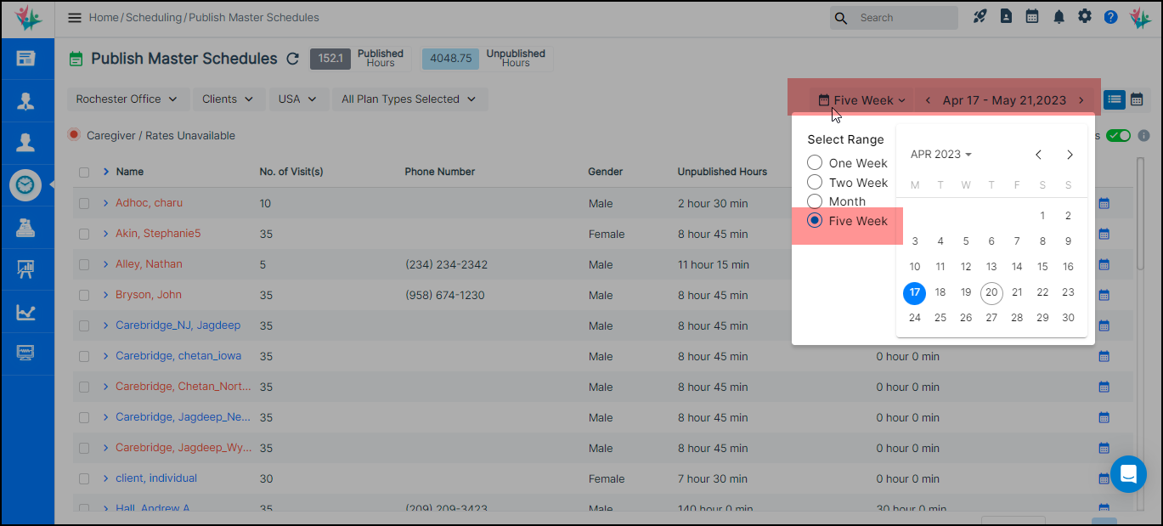
Task: Select the One Week radio button
Action: [815, 163]
